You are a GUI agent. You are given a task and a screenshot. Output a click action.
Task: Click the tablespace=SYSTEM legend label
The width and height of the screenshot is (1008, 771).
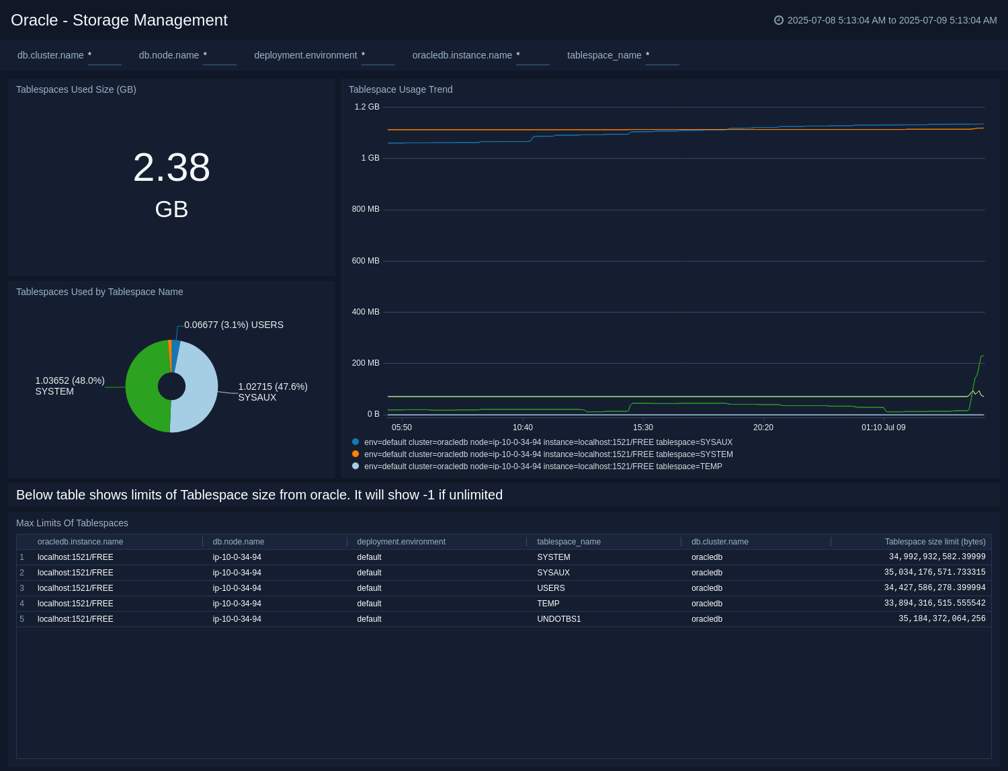pyautogui.click(x=548, y=454)
